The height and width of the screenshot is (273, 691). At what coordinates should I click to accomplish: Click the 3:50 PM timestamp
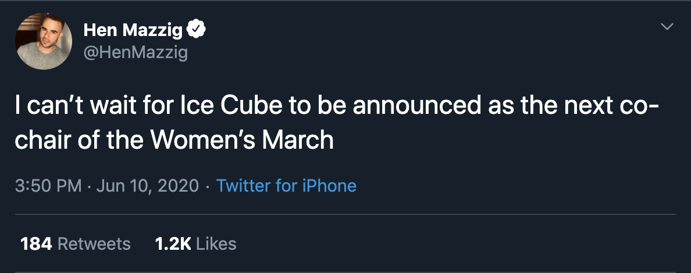pyautogui.click(x=48, y=186)
